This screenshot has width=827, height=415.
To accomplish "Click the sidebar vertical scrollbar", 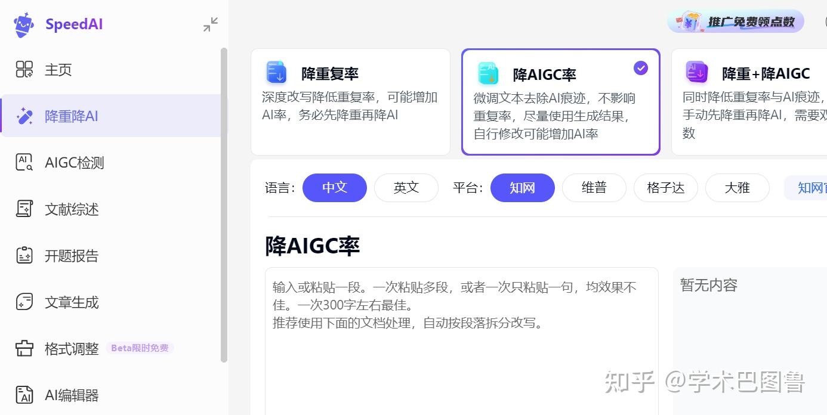I will pos(224,205).
